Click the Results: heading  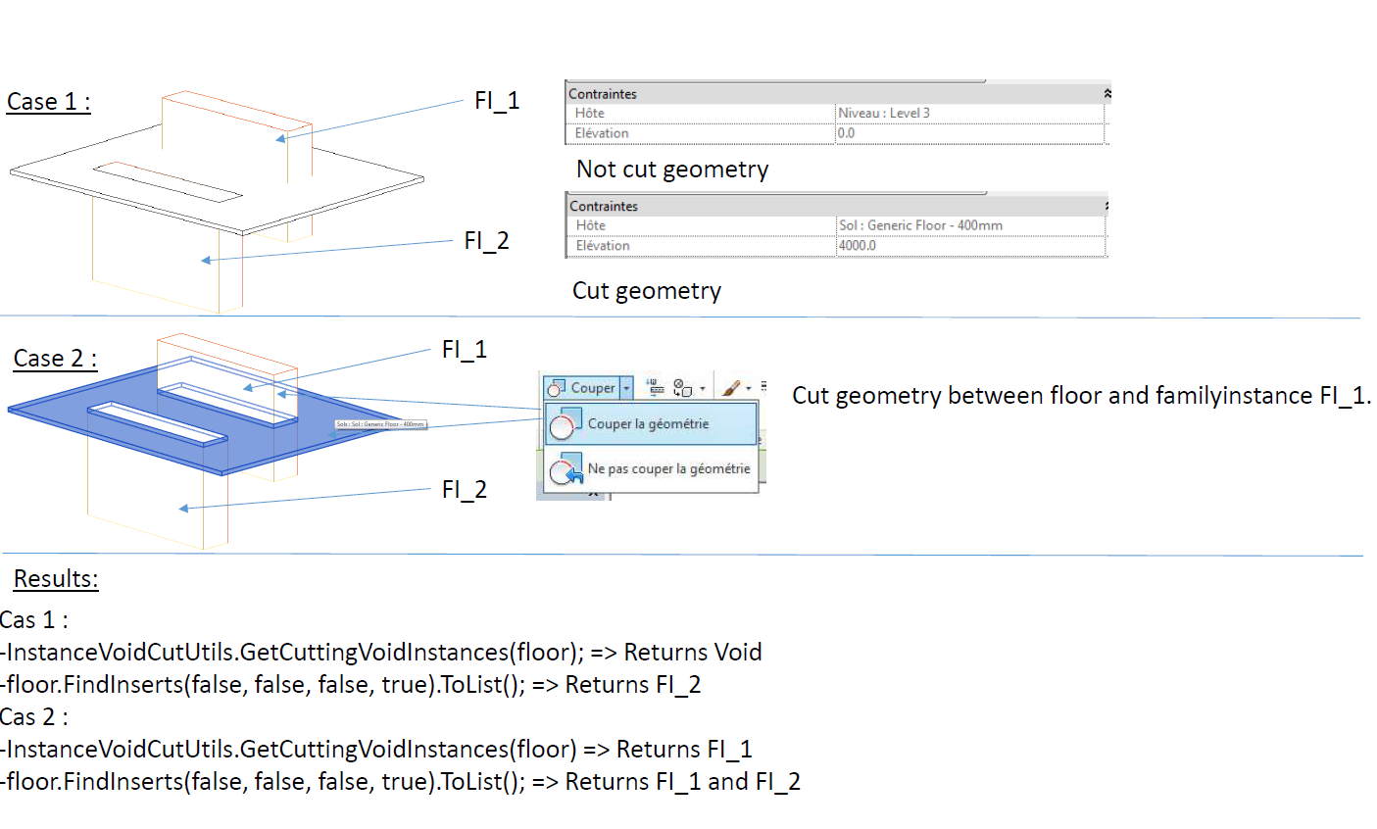coord(56,579)
